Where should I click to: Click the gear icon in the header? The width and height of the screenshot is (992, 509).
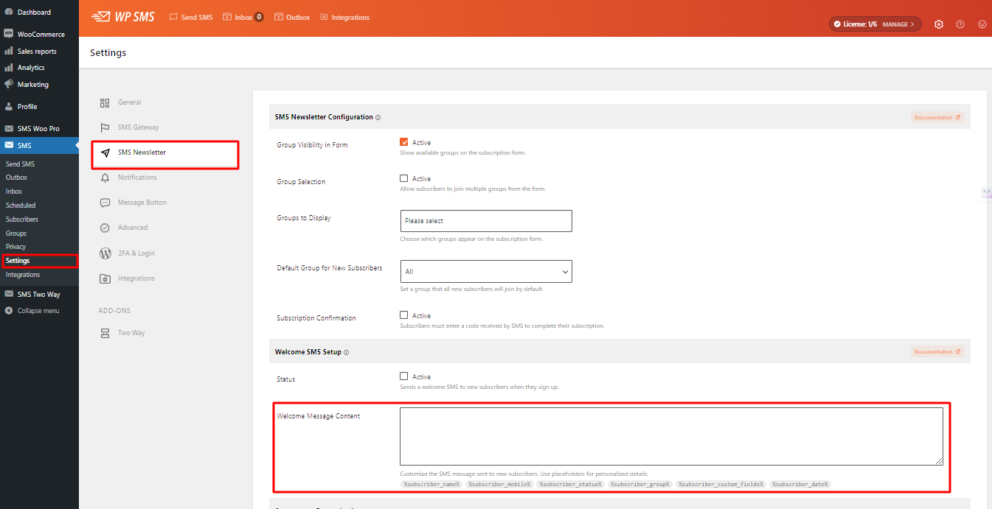(x=939, y=24)
